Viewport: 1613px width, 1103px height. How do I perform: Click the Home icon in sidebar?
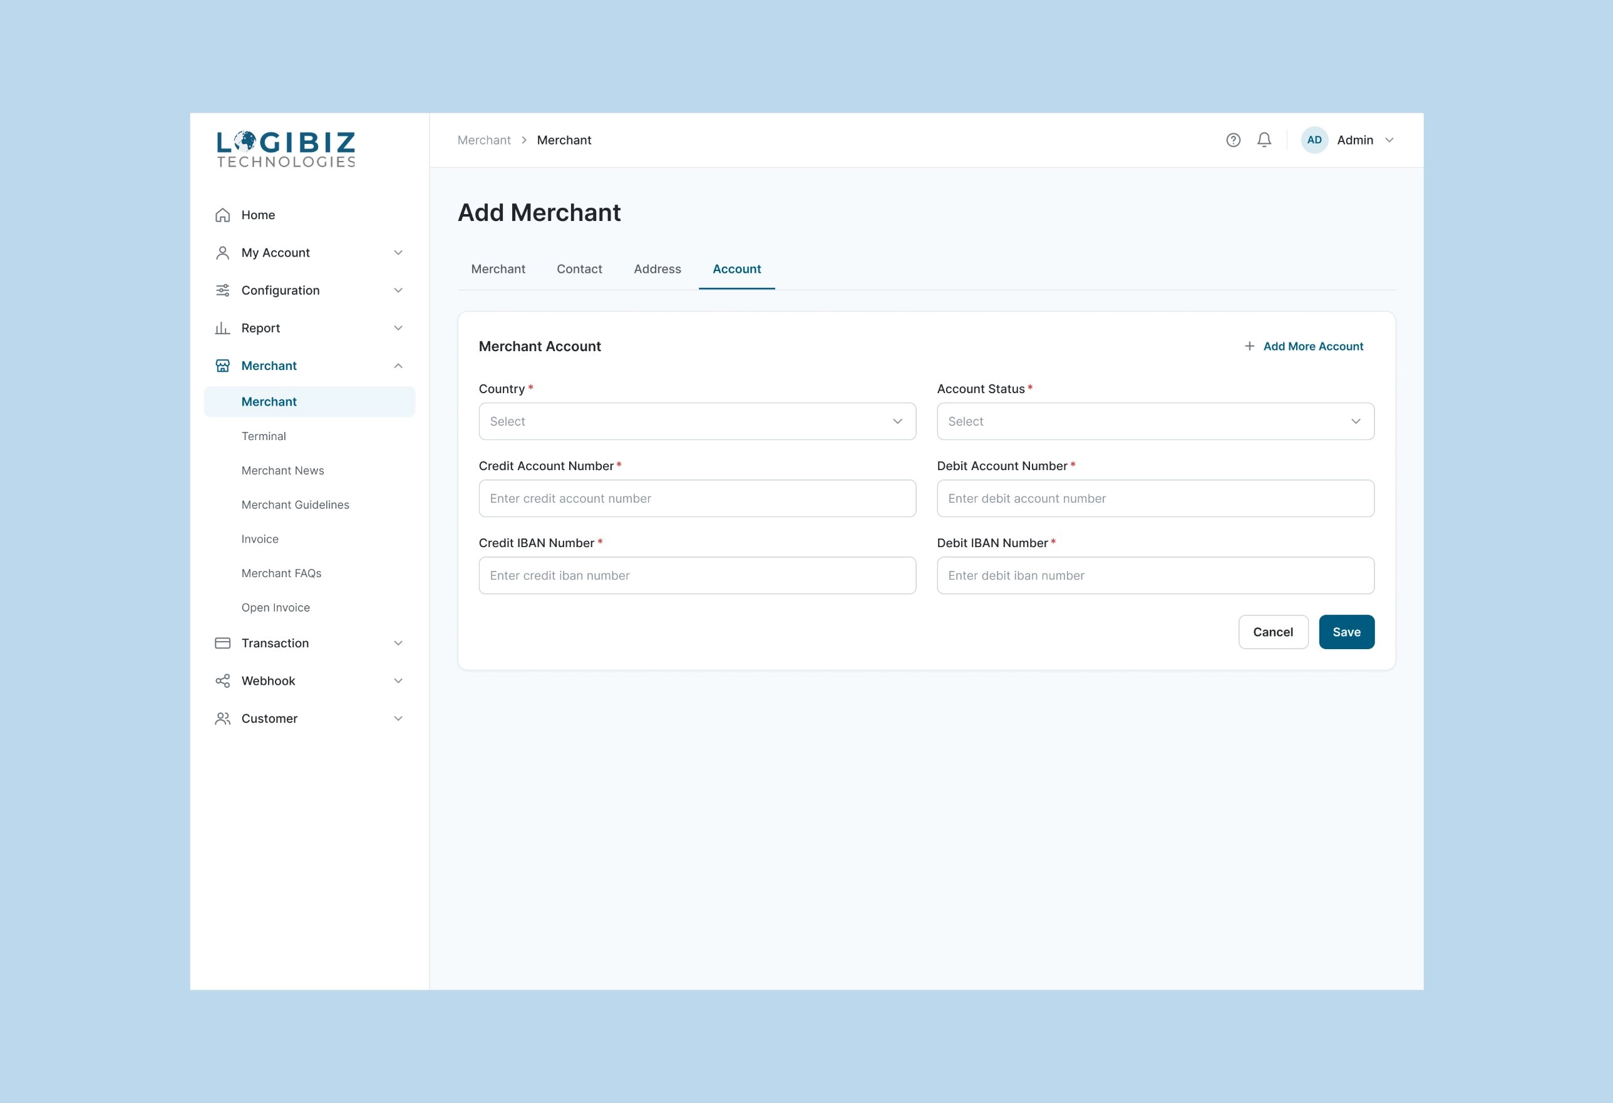[x=222, y=215]
